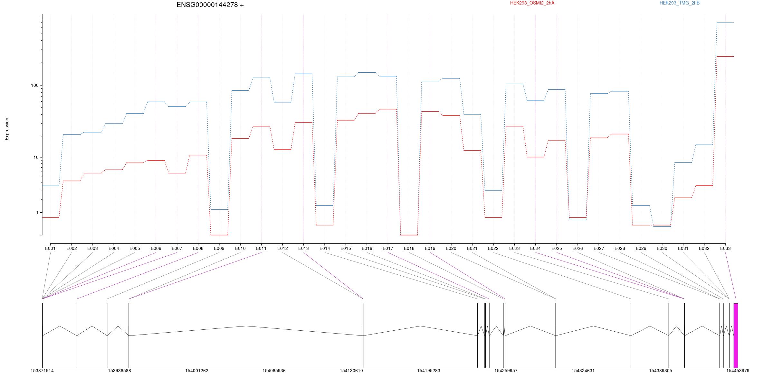
Task: Click the blue expression segment above E033
Action: [725, 23]
